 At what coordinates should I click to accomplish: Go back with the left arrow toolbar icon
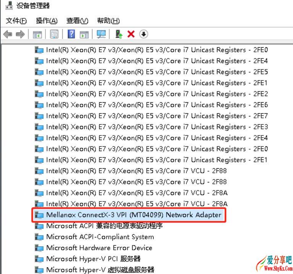click(8, 34)
